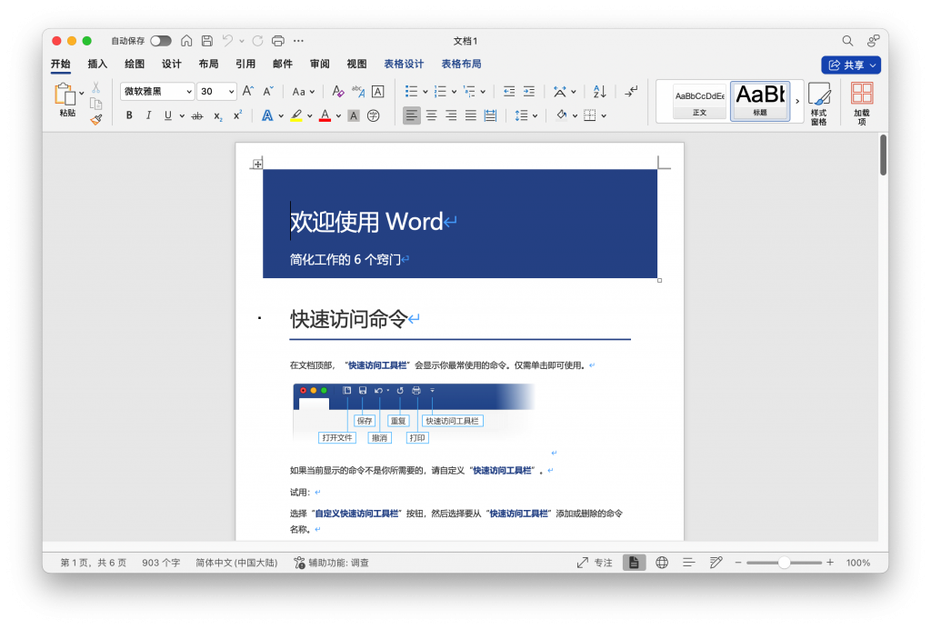Screen dimensions: 931x629
Task: Switch to Web Layout view
Action: click(x=662, y=563)
